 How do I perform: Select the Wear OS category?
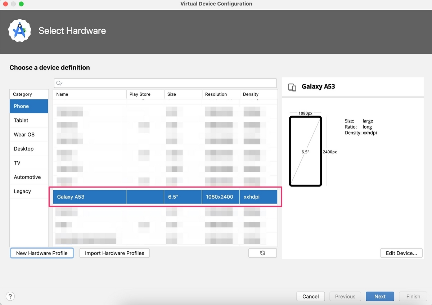click(29, 135)
